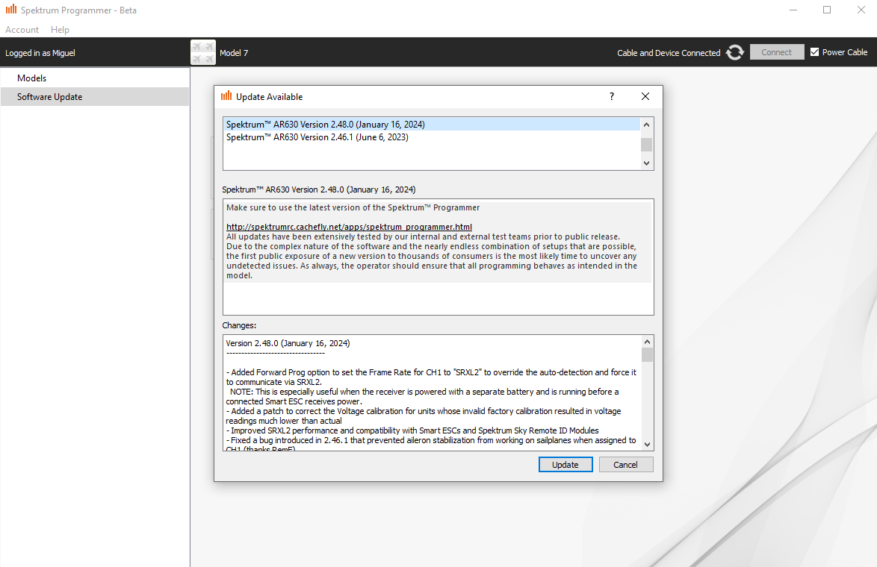Image resolution: width=877 pixels, height=567 pixels.
Task: Click the question mark help icon
Action: pyautogui.click(x=611, y=96)
